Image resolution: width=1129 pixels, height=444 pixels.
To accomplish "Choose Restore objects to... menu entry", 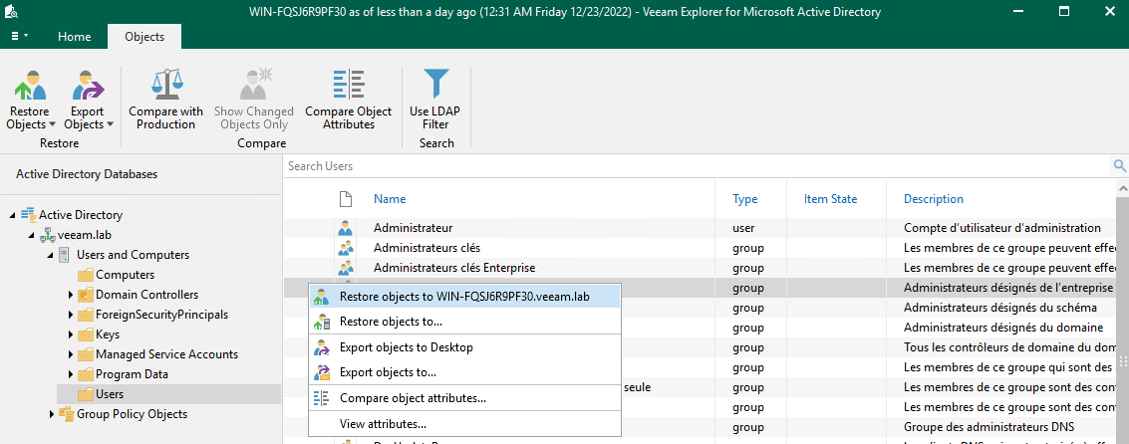I will (464, 322).
